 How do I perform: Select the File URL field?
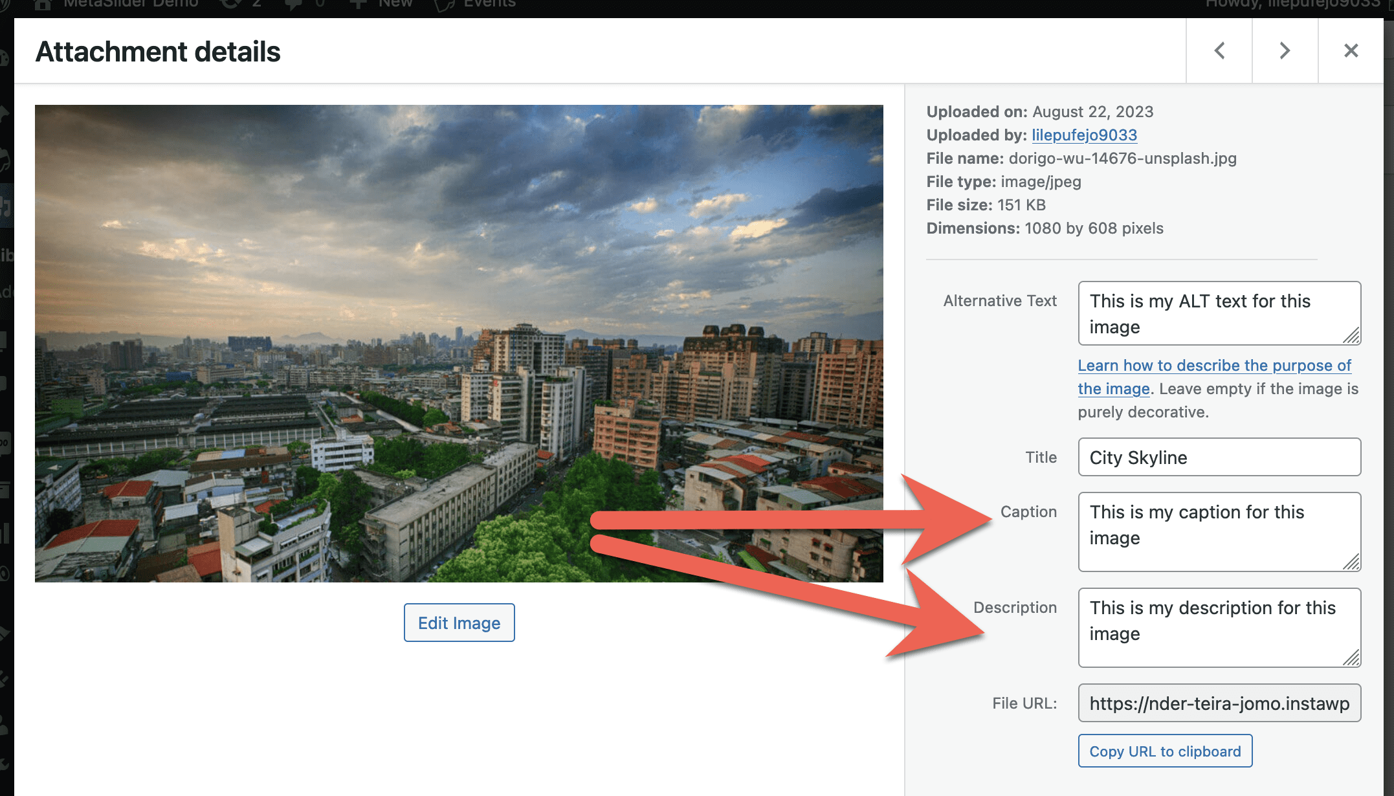coord(1219,703)
